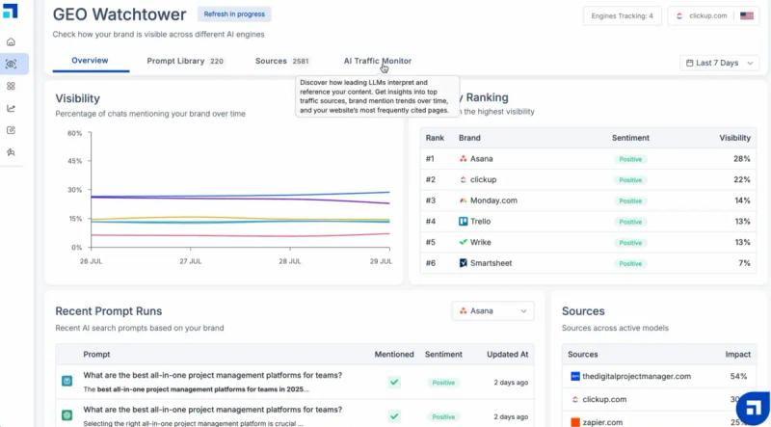The image size is (771, 427).
Task: Click the Impact column header in Sources table
Action: (737, 354)
